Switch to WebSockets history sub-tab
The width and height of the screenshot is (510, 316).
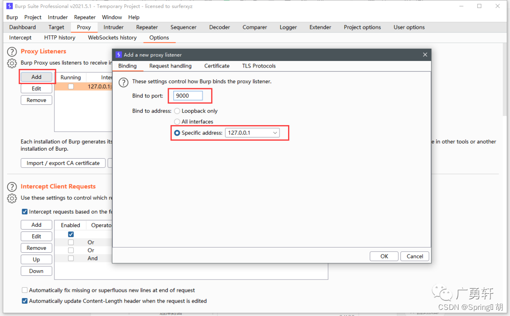pyautogui.click(x=112, y=38)
